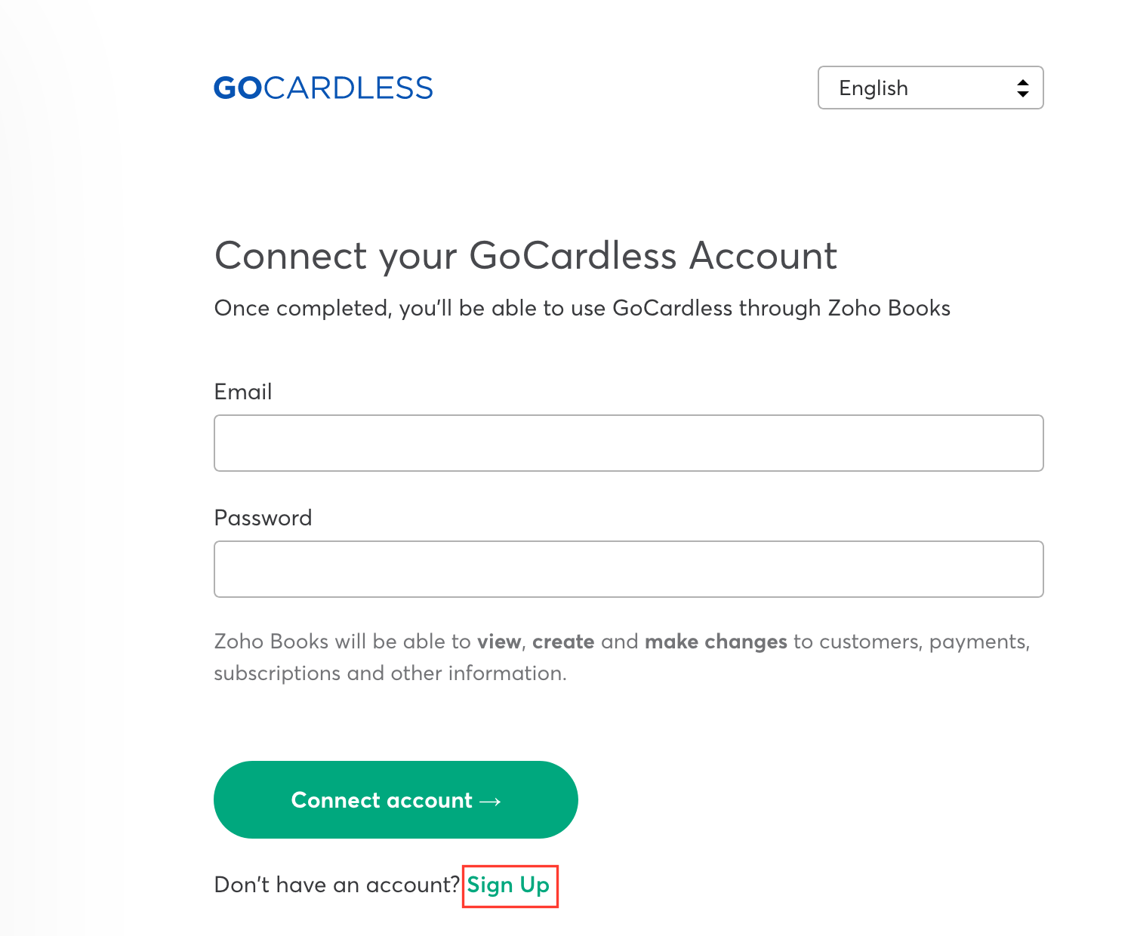Click the 'Once completed' subtitle text
1134x936 pixels.
[x=581, y=308]
